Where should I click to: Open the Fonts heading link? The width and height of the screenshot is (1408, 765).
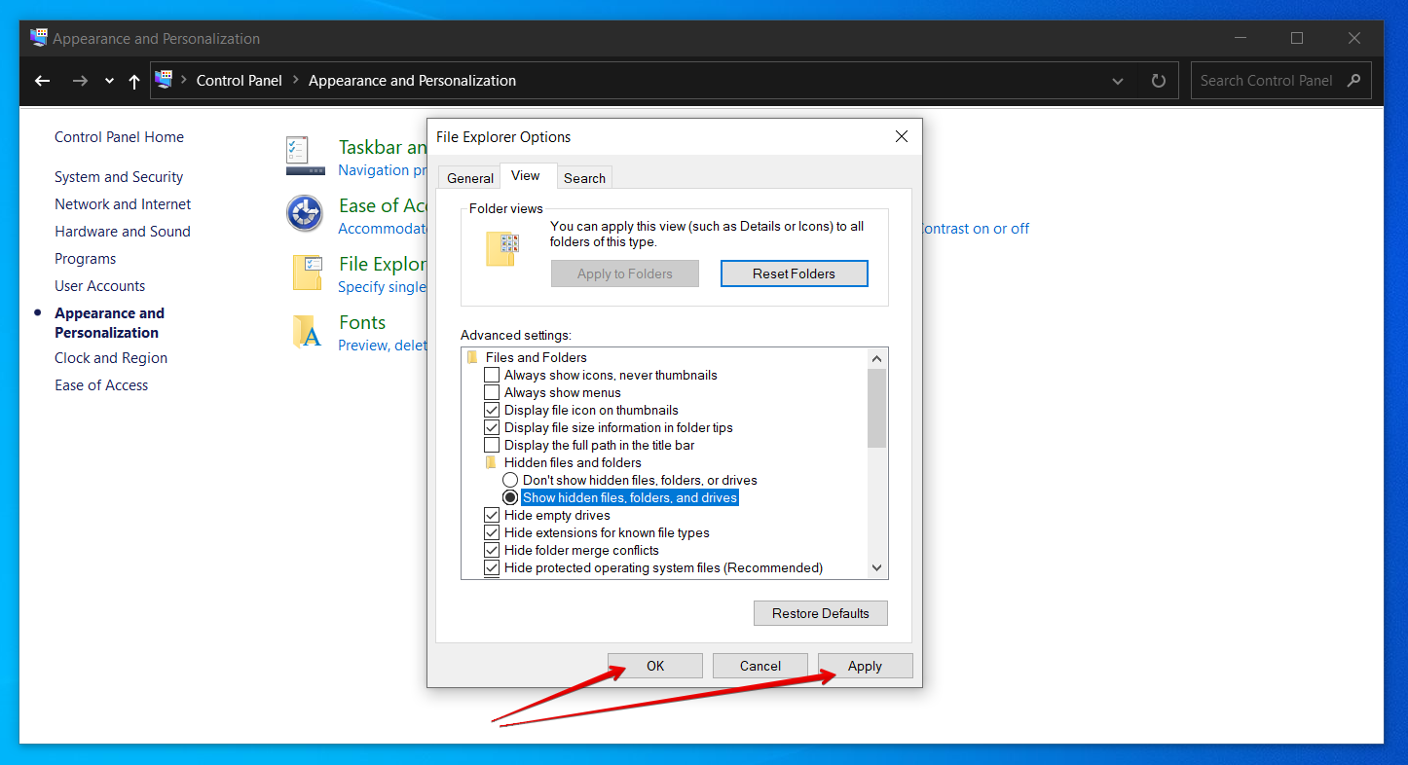click(362, 322)
